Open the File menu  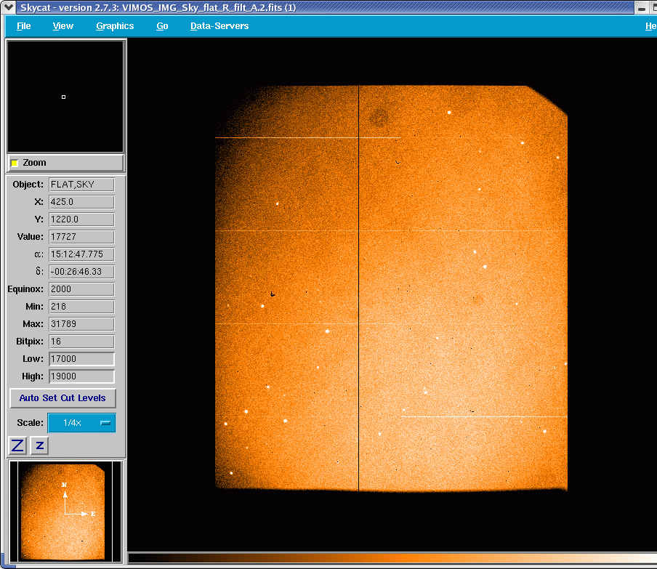coord(23,26)
